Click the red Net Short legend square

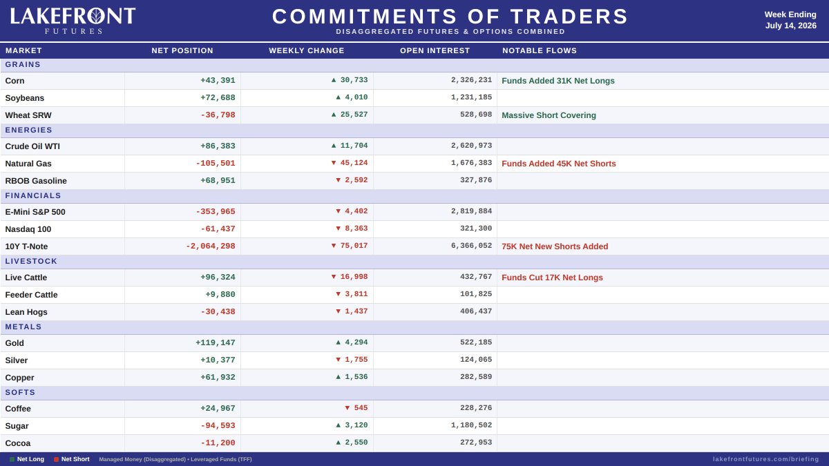(x=56, y=459)
